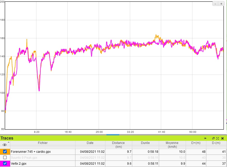
Task: Click the blue panel divider handle
Action: pos(113,135)
